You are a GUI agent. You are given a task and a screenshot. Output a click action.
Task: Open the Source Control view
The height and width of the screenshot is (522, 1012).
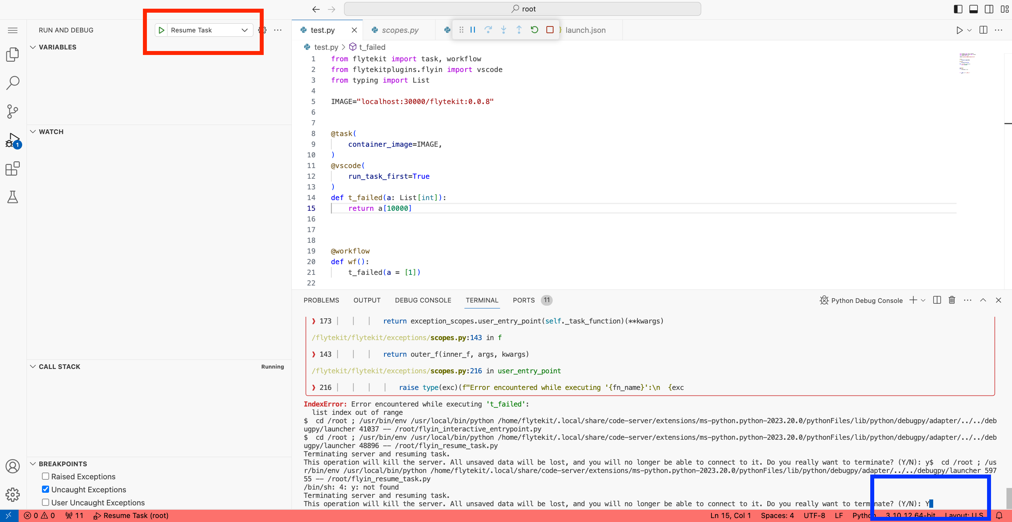(x=13, y=112)
